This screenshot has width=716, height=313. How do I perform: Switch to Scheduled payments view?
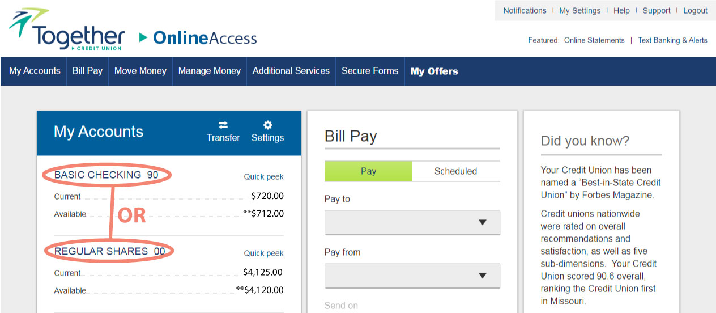click(x=456, y=171)
